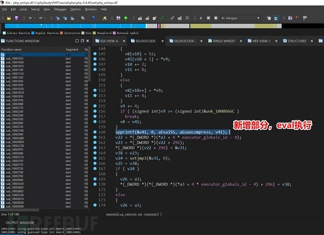Open the Debugger menu
Screen dimensions: 324x235
tap(60, 9)
